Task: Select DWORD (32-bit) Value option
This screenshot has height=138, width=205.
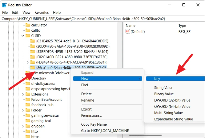Action: [x=172, y=100]
